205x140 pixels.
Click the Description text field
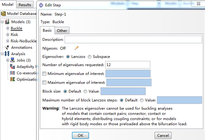coord(133,39)
